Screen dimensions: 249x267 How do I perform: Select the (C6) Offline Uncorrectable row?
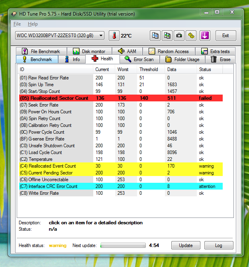coord(121,180)
